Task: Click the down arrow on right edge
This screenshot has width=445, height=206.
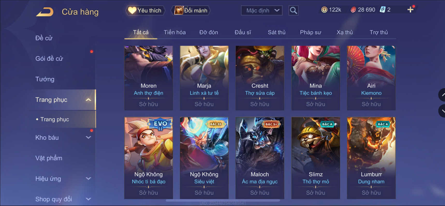Action: tap(442, 111)
